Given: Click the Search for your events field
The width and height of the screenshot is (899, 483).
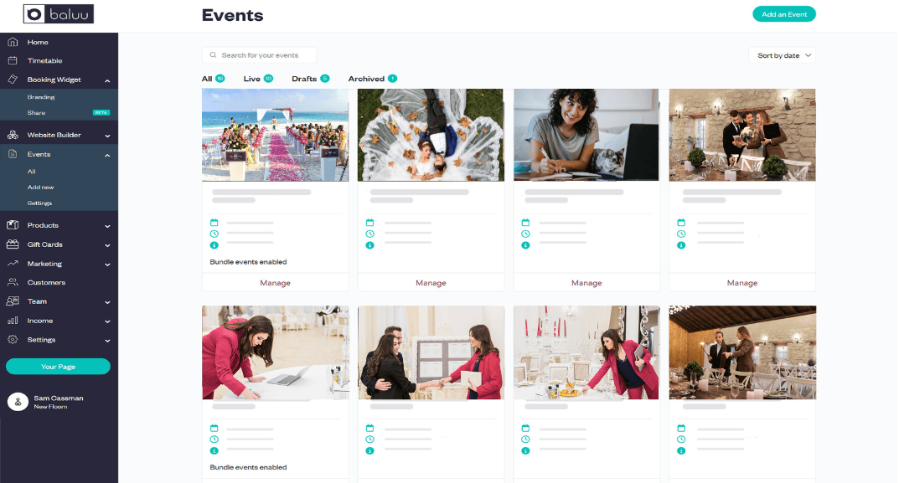Looking at the screenshot, I should pyautogui.click(x=260, y=55).
